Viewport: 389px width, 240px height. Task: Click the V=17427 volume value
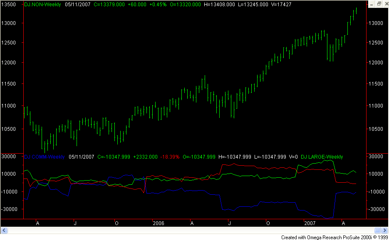281,5
